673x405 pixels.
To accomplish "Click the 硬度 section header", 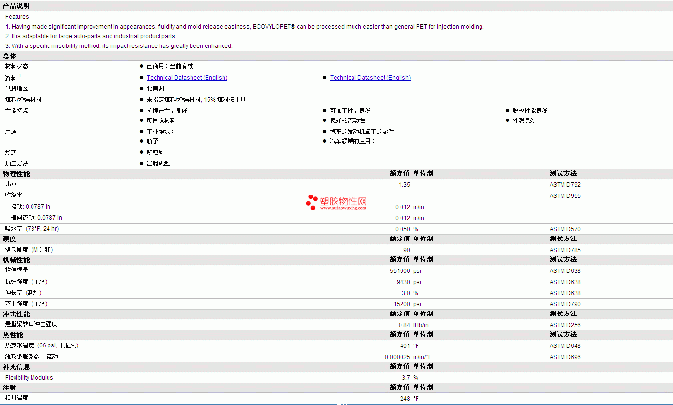I will pyautogui.click(x=10, y=239).
